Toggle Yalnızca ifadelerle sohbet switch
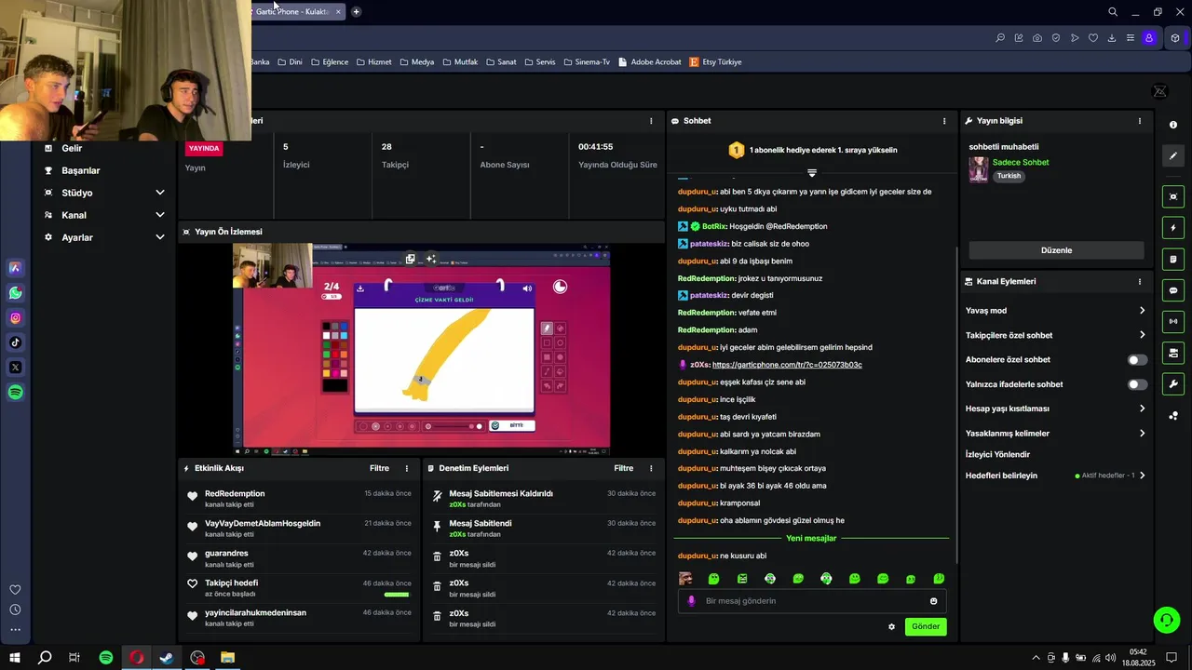Viewport: 1192px width, 670px height. (x=1138, y=384)
